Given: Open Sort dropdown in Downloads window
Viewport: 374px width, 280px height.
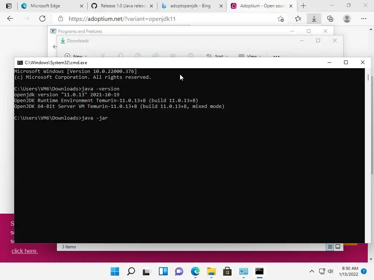Looking at the screenshot, I should tap(217, 55).
